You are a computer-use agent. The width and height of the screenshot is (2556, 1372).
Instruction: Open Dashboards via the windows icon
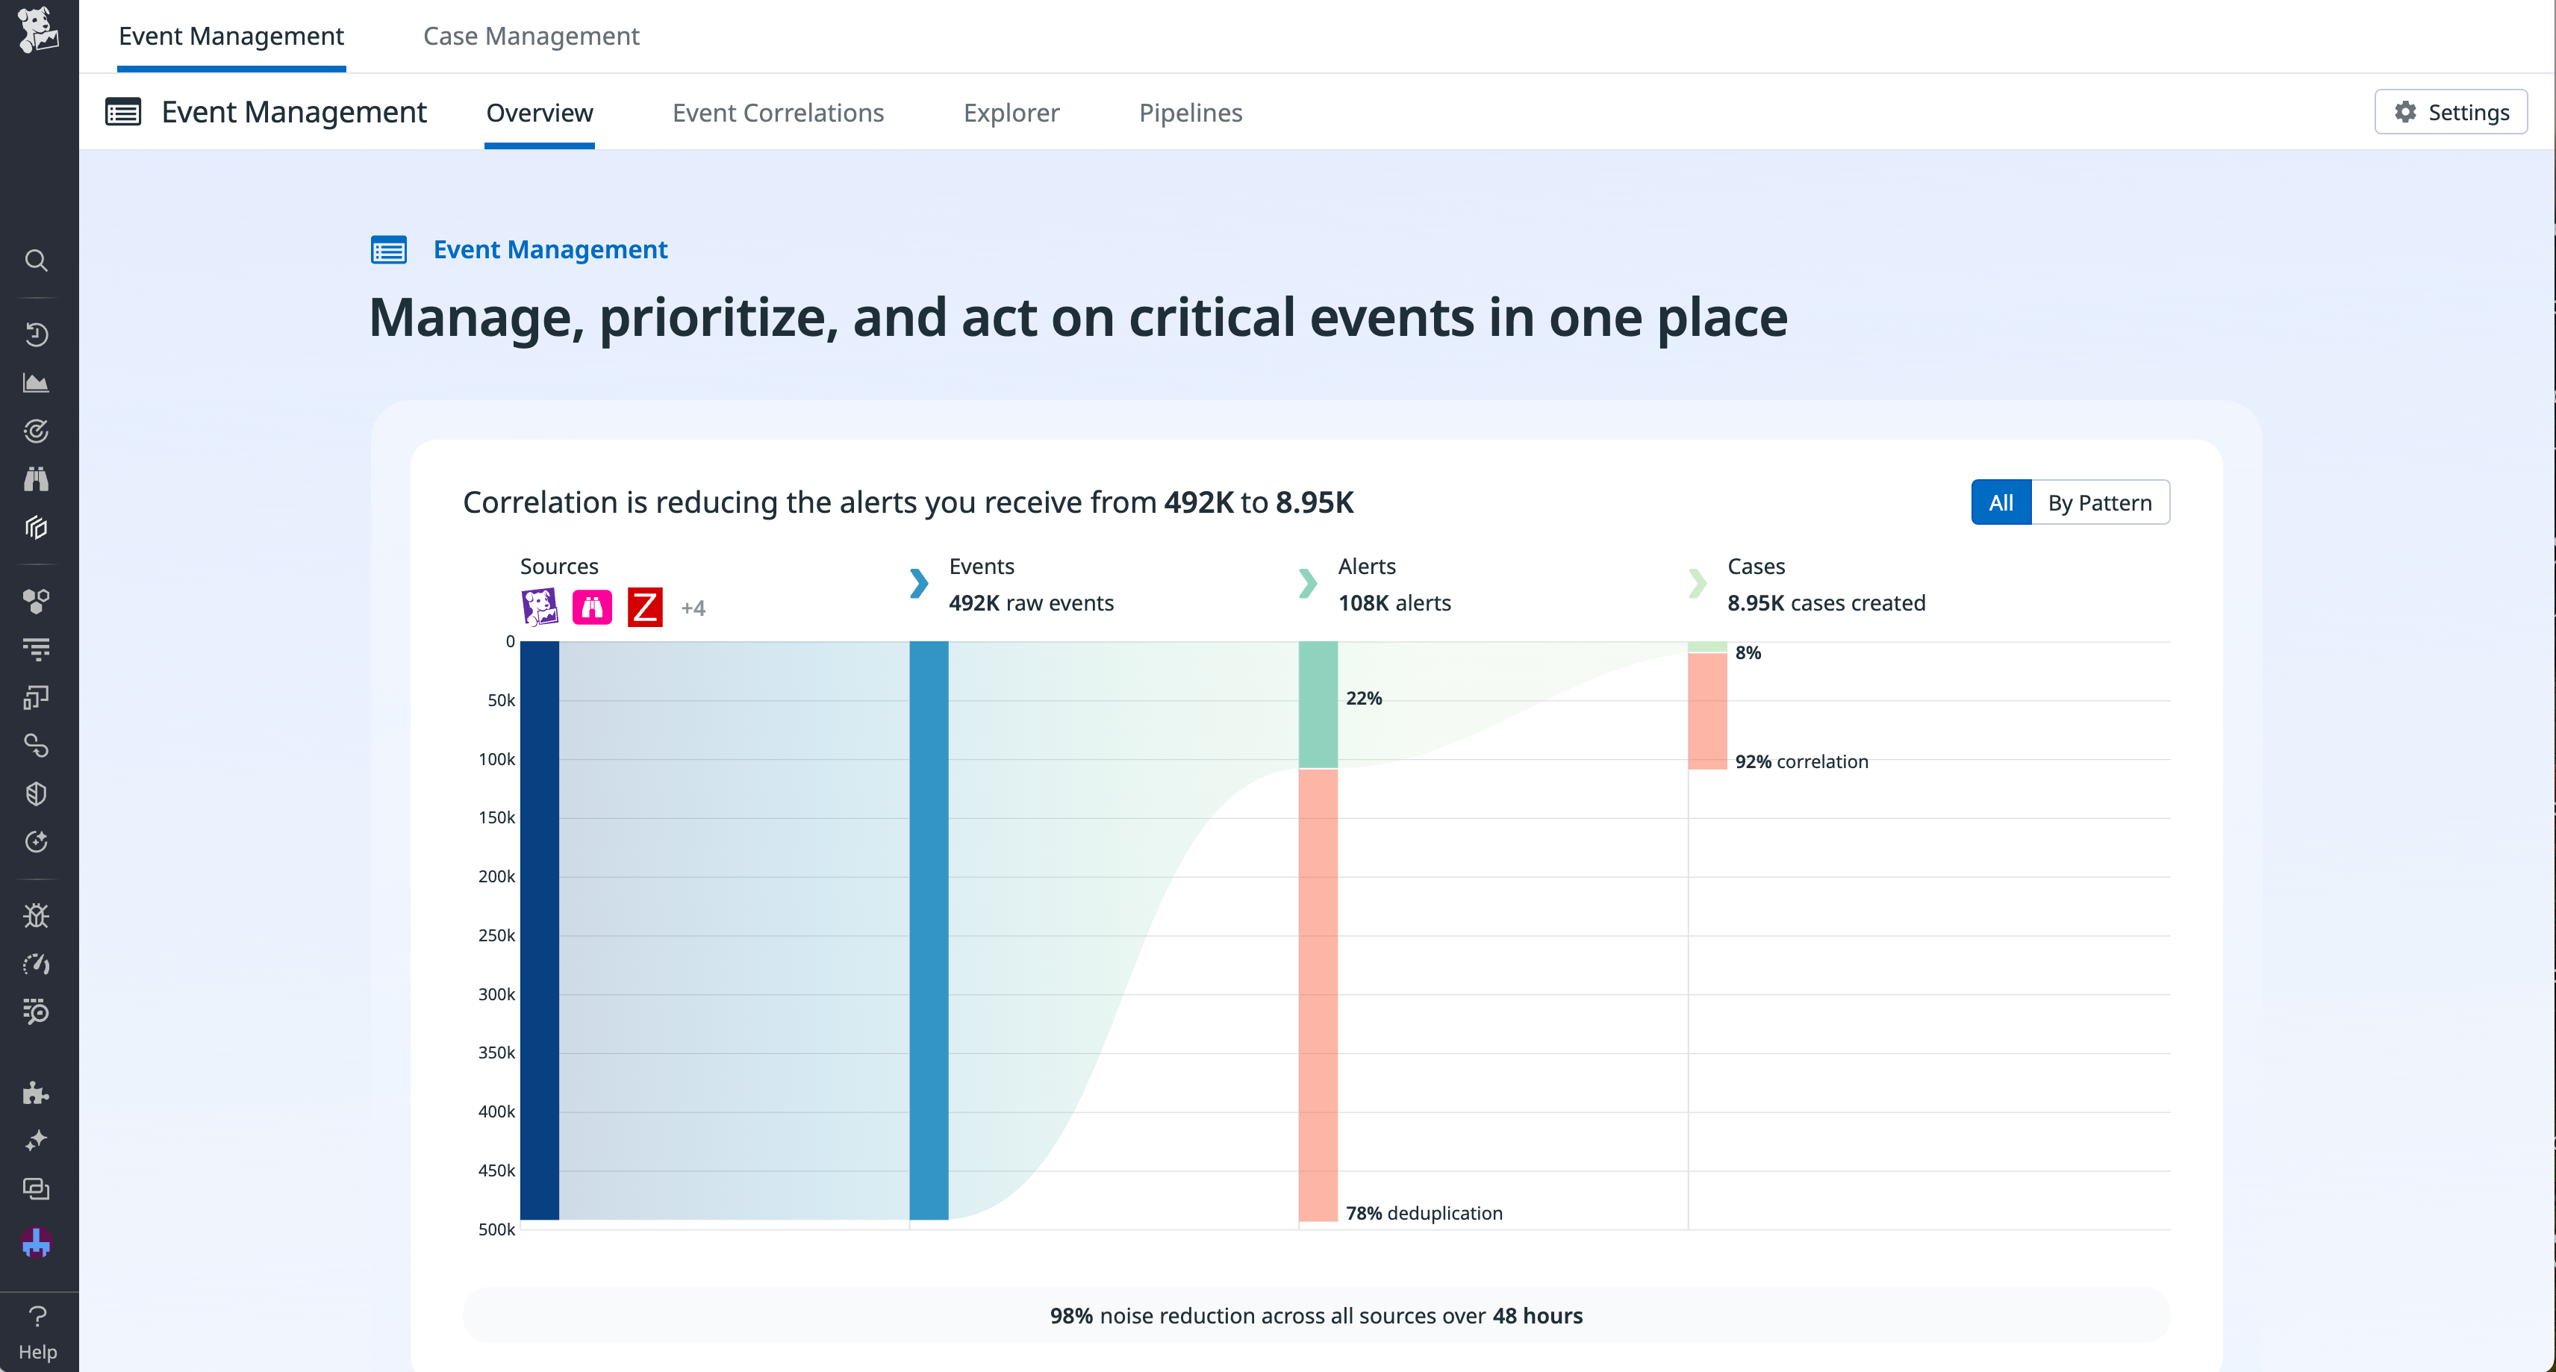pos(37,696)
